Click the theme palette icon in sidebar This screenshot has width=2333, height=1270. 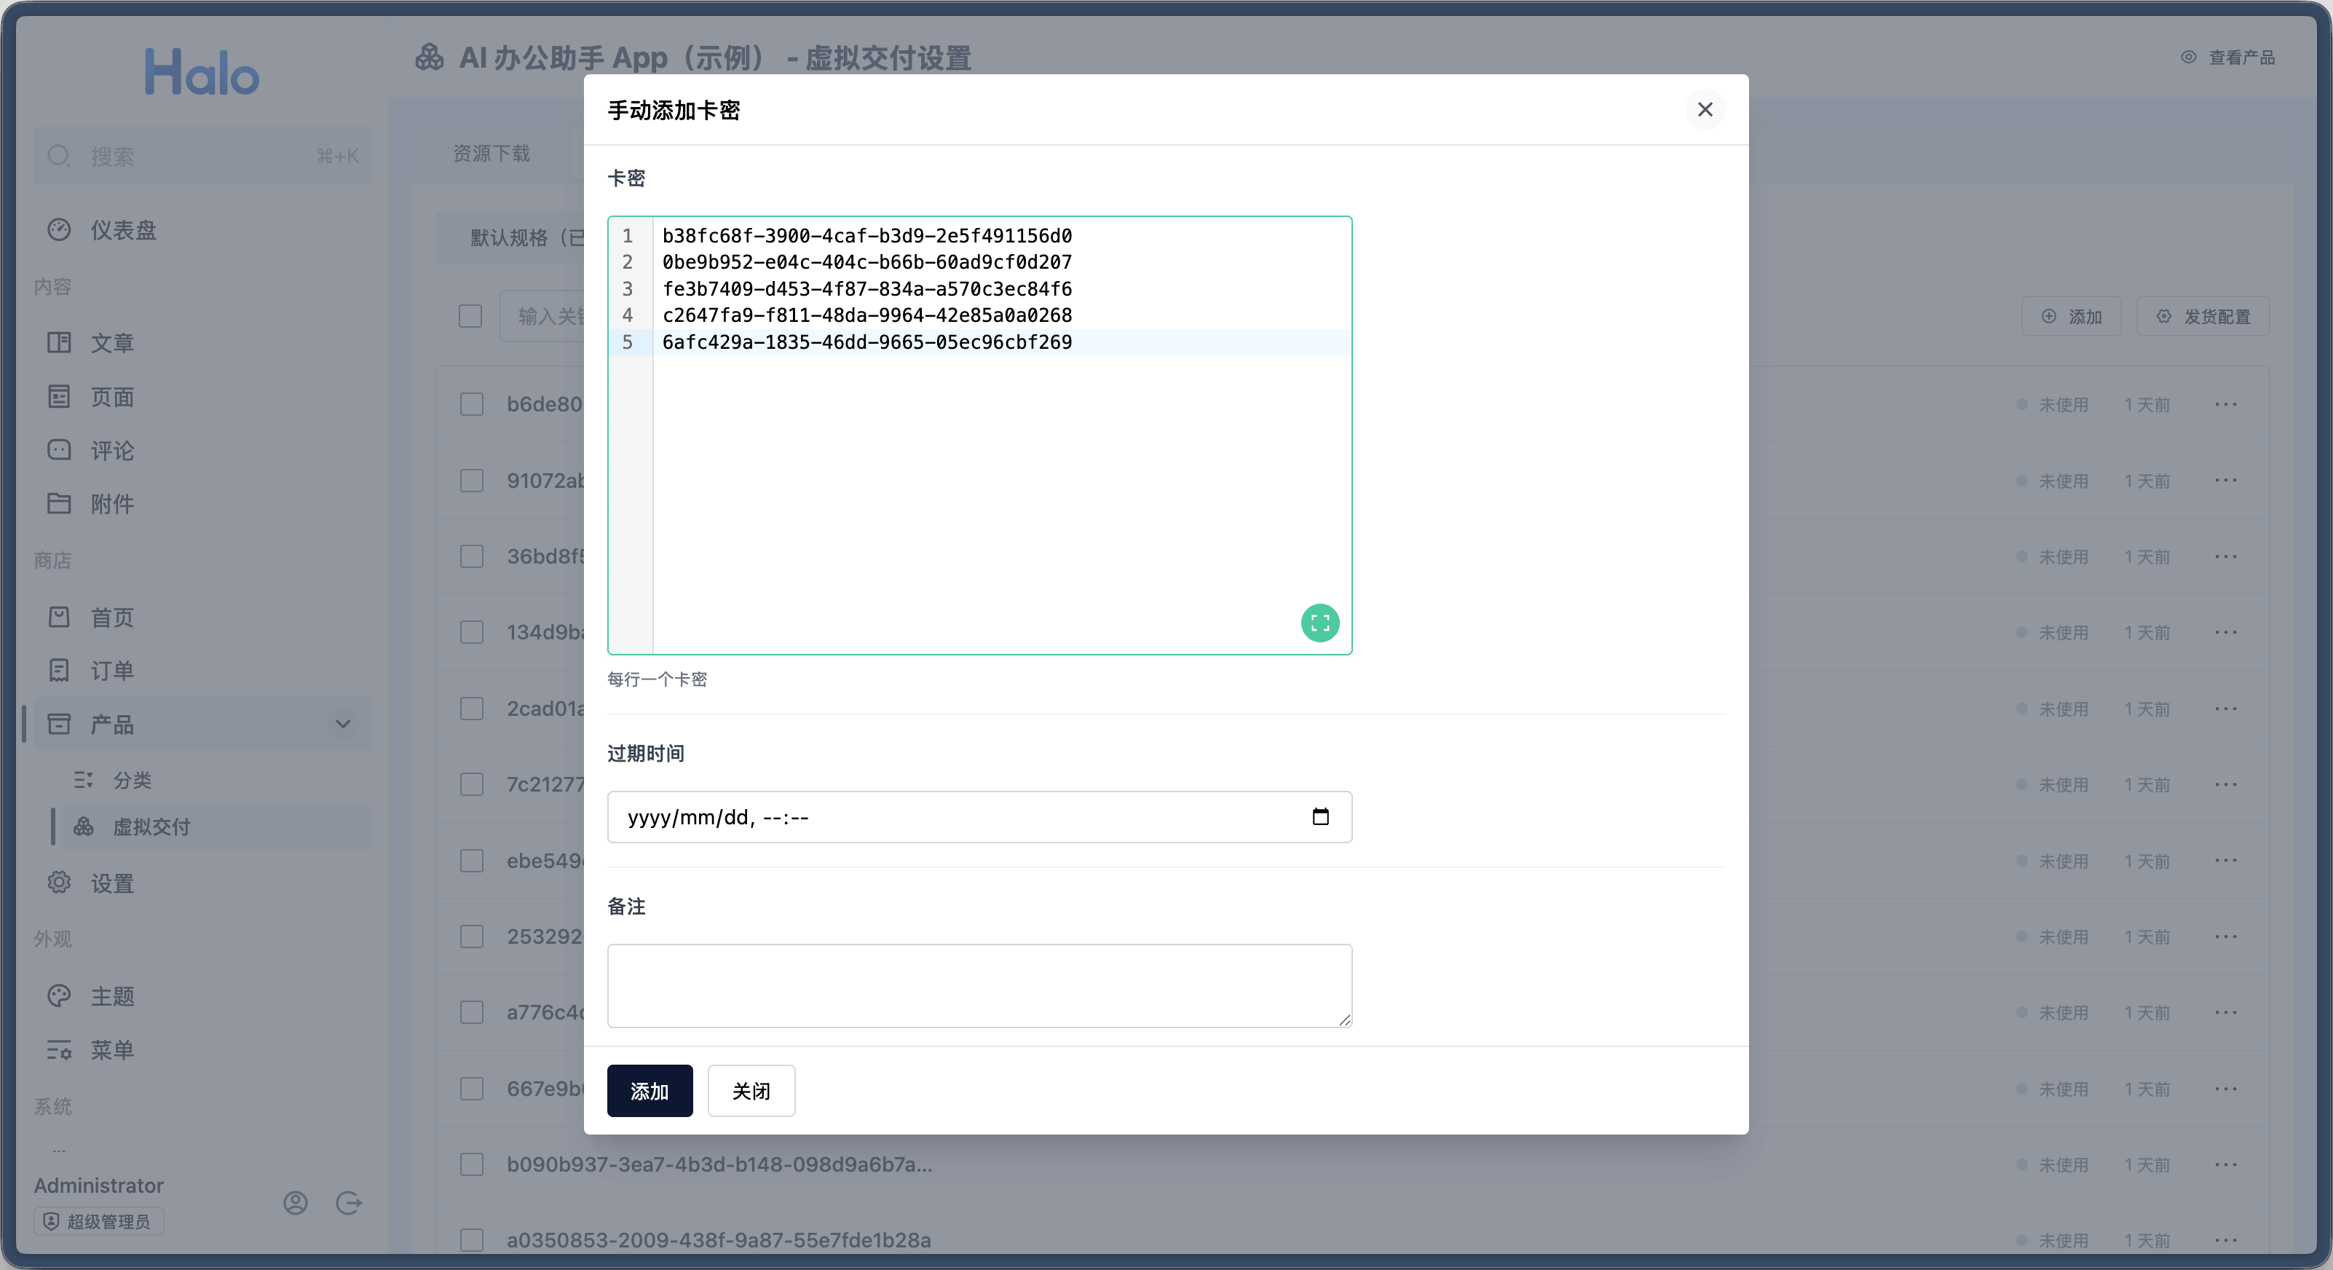coord(59,995)
